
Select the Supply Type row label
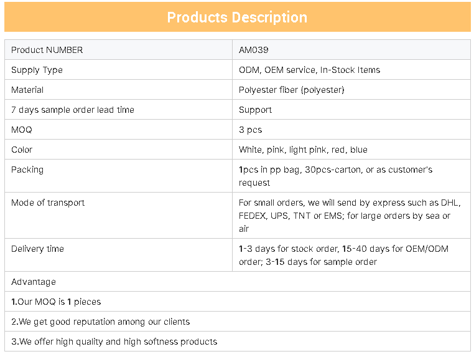point(37,70)
